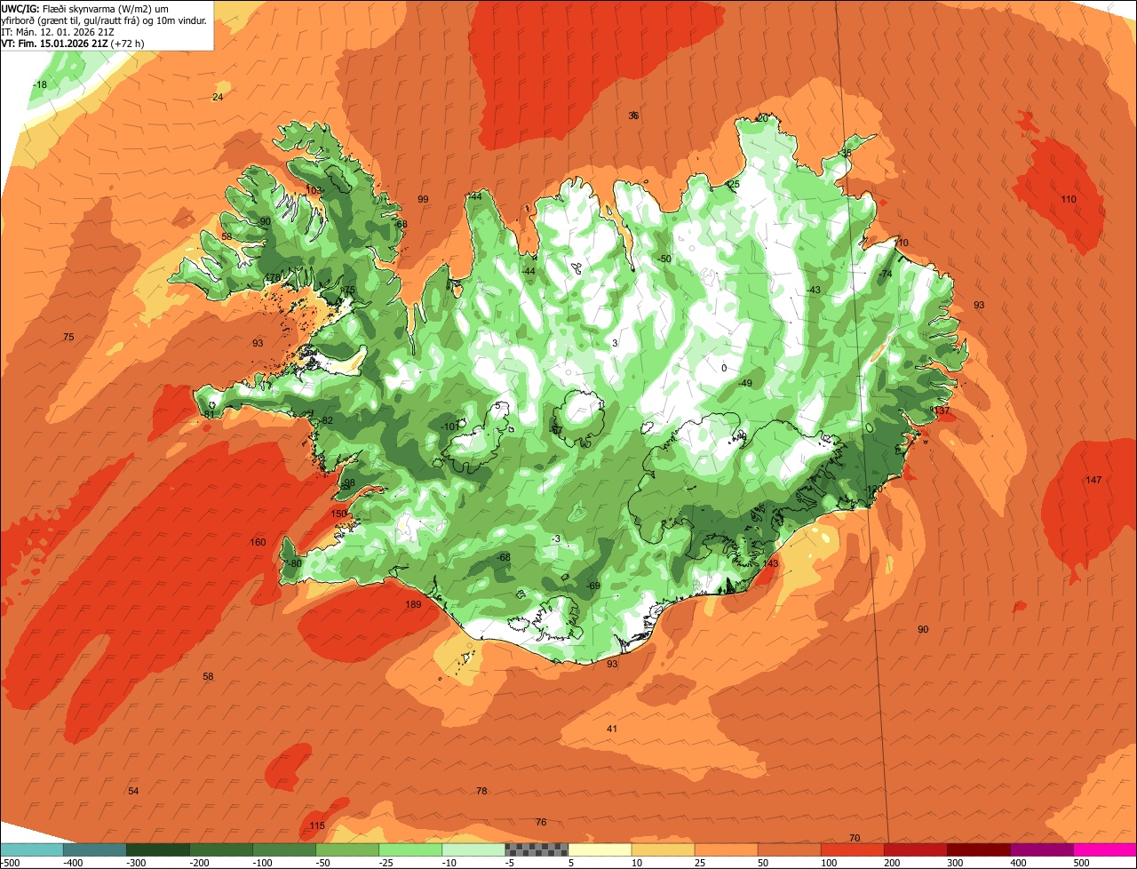This screenshot has height=869, width=1137.
Task: Click the '81' value on Snæfellsnes tip
Action: (x=209, y=414)
